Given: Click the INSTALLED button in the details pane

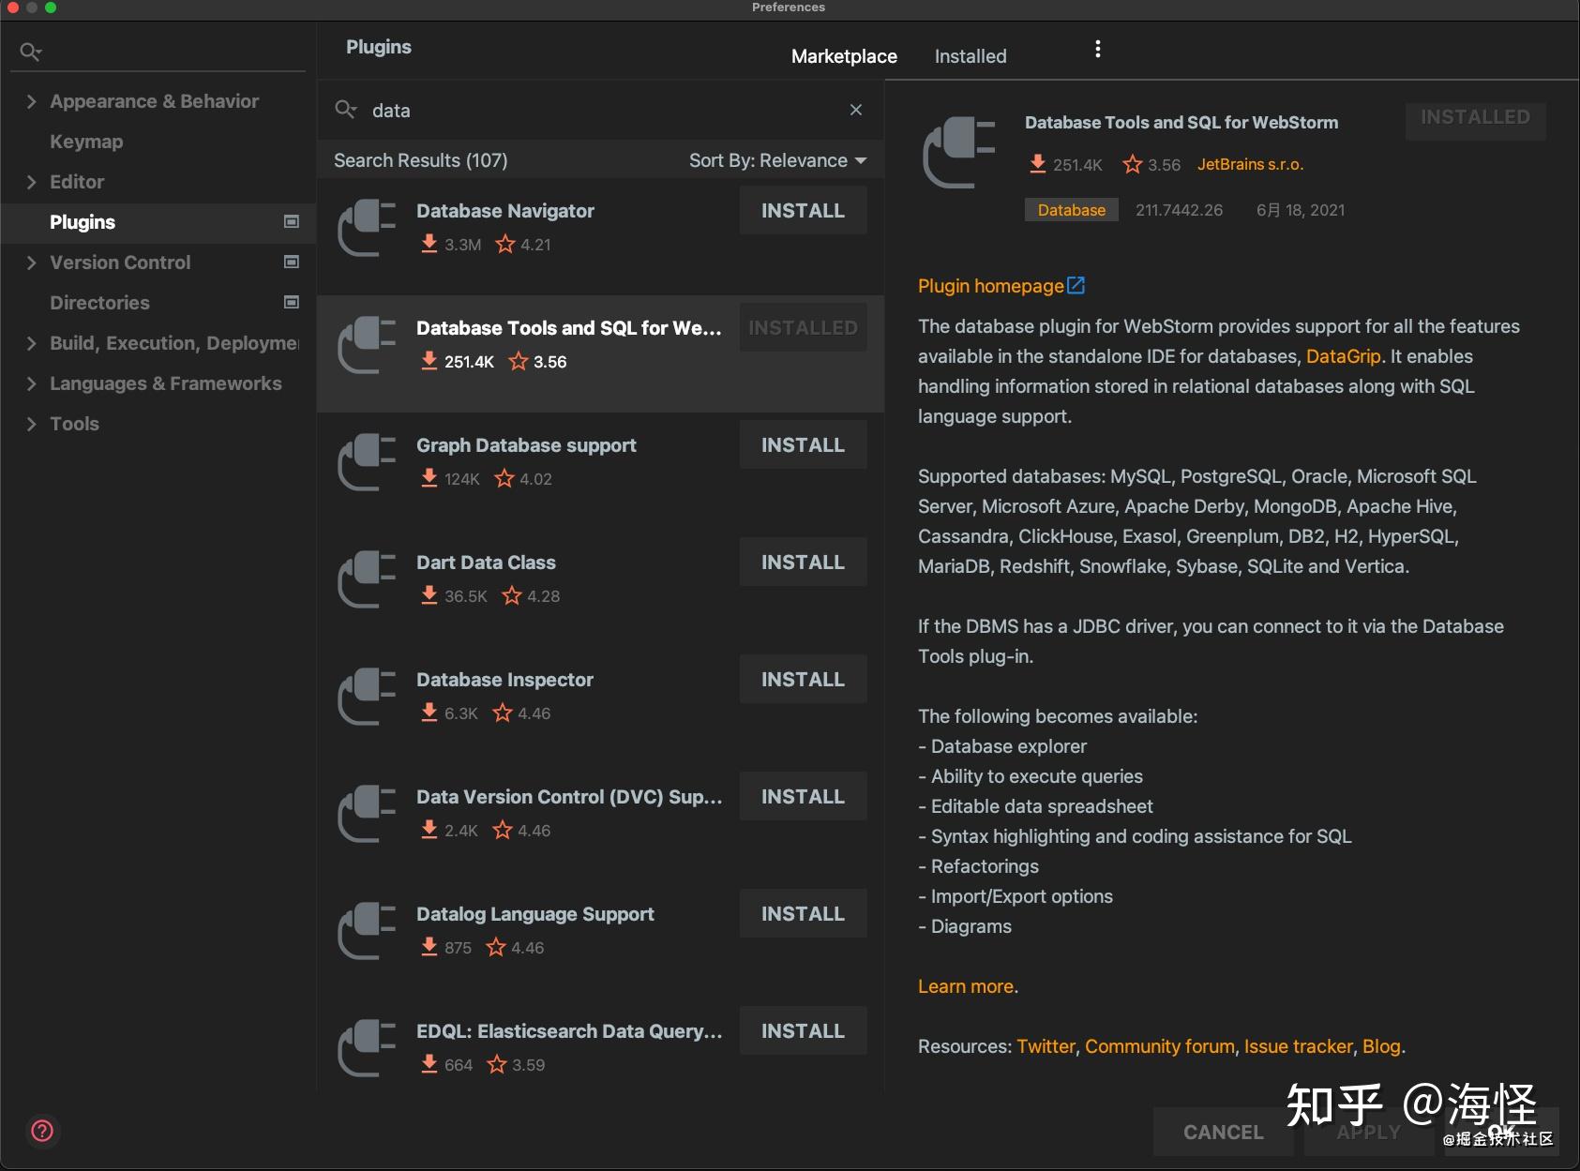Looking at the screenshot, I should point(1475,117).
